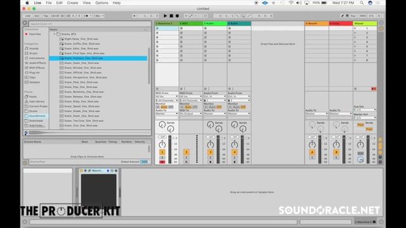The image size is (406, 228).
Task: Open Audio Effects category in browser
Action: [x=37, y=63]
